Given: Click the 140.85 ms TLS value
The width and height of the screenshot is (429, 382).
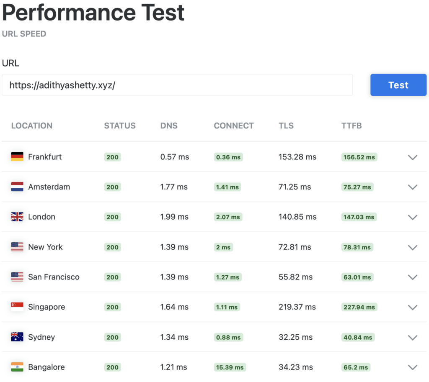Looking at the screenshot, I should [x=297, y=217].
